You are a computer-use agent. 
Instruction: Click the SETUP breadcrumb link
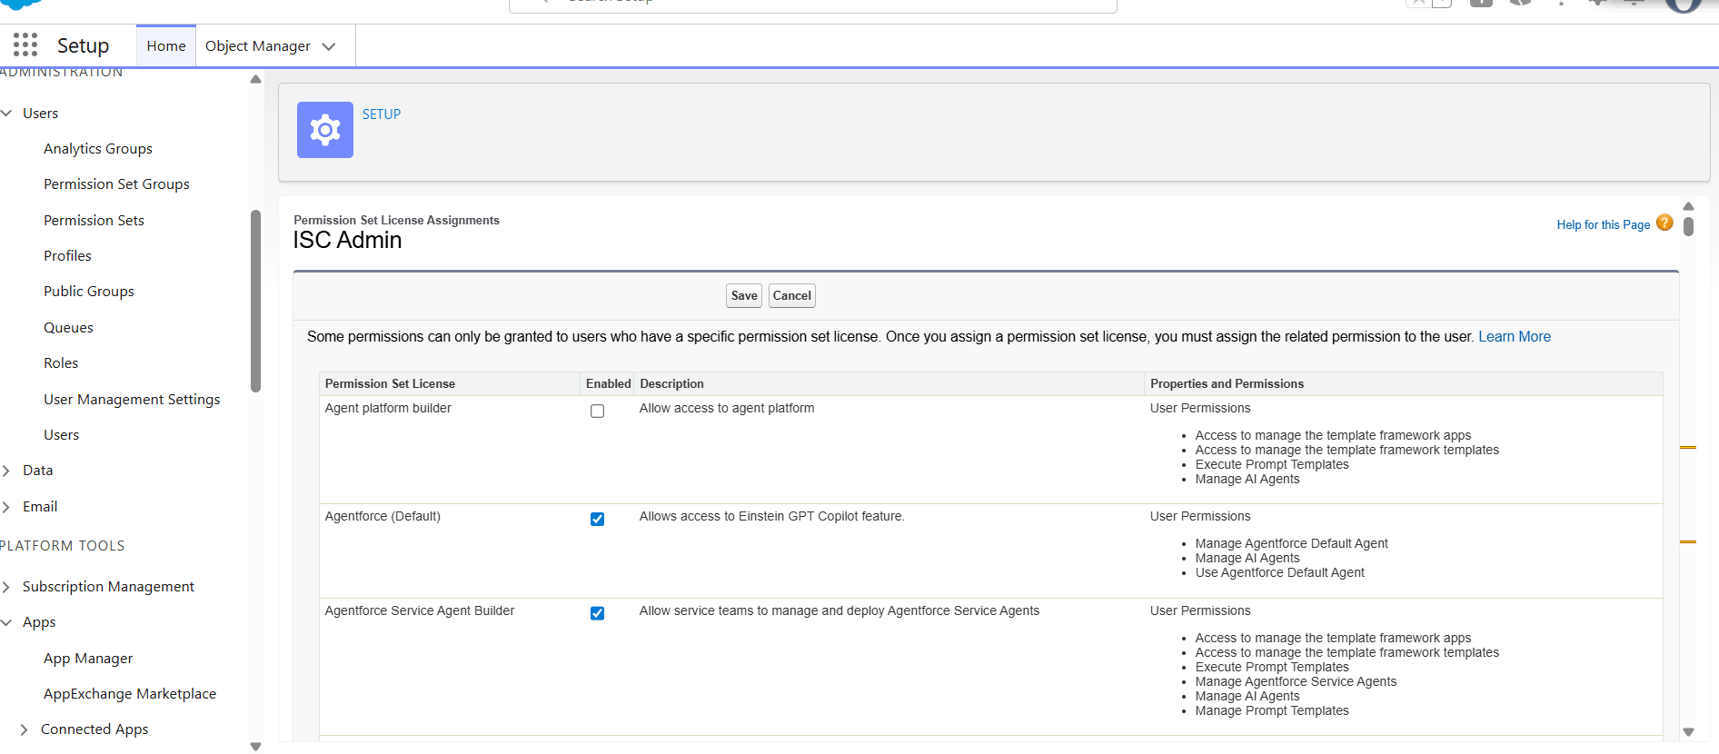click(382, 114)
